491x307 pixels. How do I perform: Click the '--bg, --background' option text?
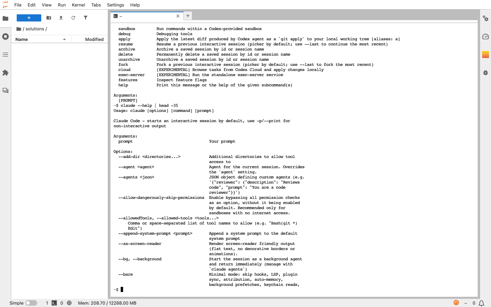click(140, 259)
